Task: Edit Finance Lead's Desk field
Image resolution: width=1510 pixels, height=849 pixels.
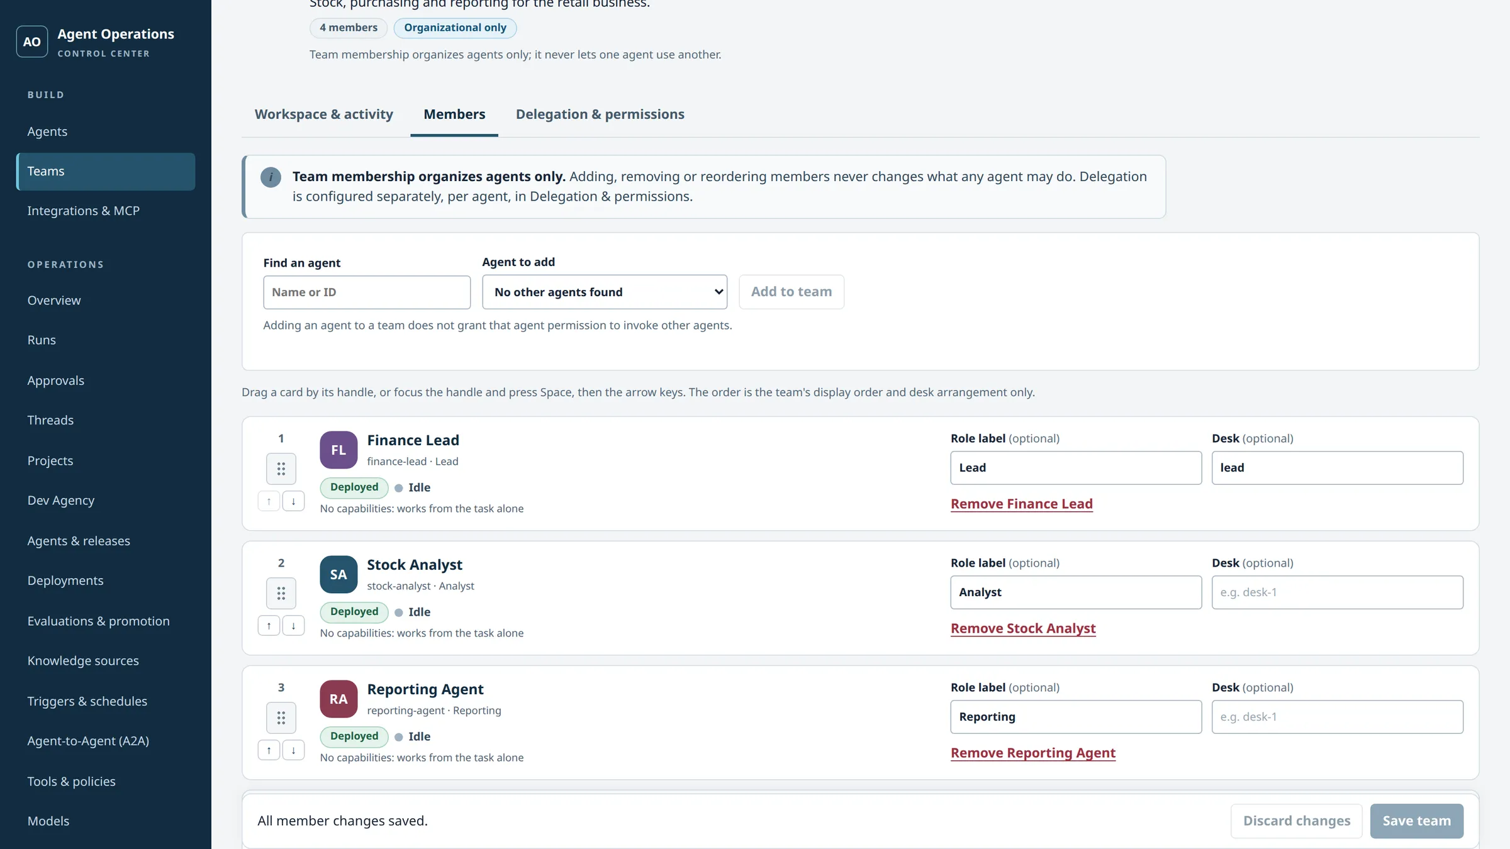Action: click(x=1338, y=468)
